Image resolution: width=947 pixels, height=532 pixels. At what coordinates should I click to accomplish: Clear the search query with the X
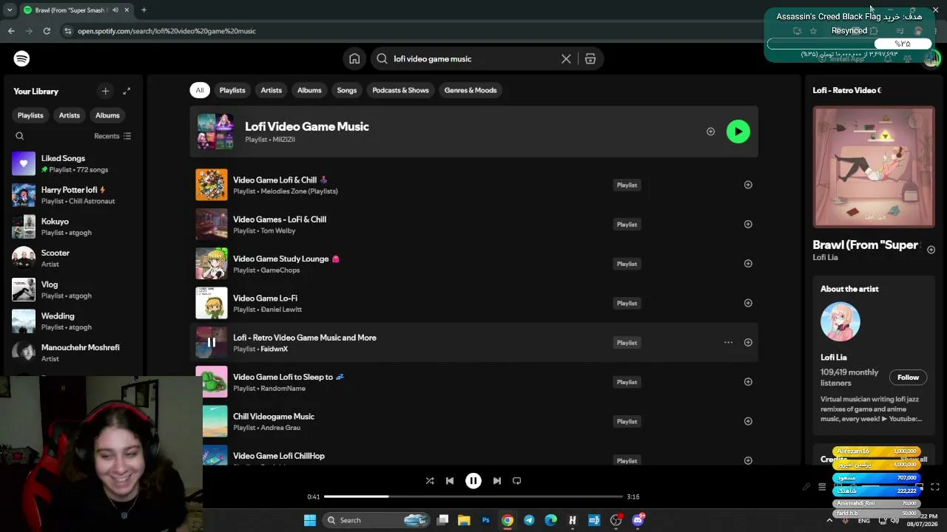[566, 59]
